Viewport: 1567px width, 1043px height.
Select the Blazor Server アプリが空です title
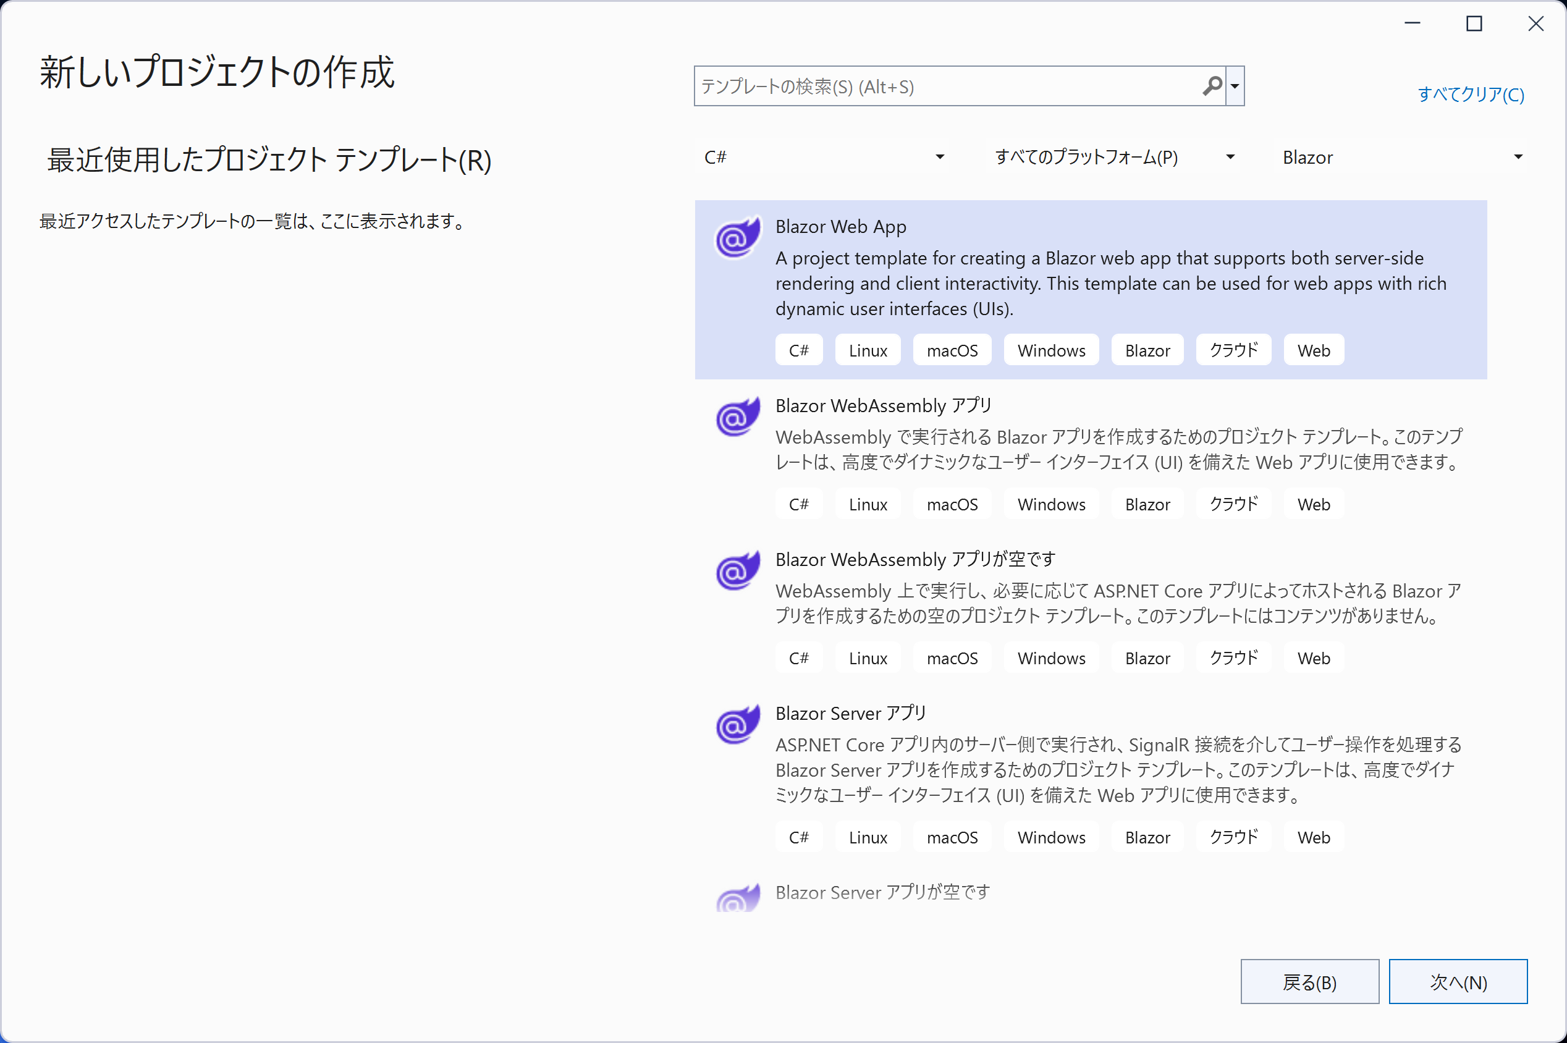coord(882,892)
